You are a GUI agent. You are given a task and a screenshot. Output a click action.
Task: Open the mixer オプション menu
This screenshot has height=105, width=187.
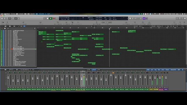point(11,70)
